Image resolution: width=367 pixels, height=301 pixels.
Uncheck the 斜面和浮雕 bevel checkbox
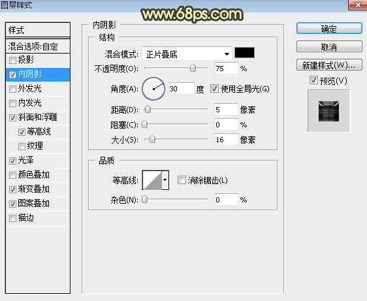pyautogui.click(x=12, y=118)
